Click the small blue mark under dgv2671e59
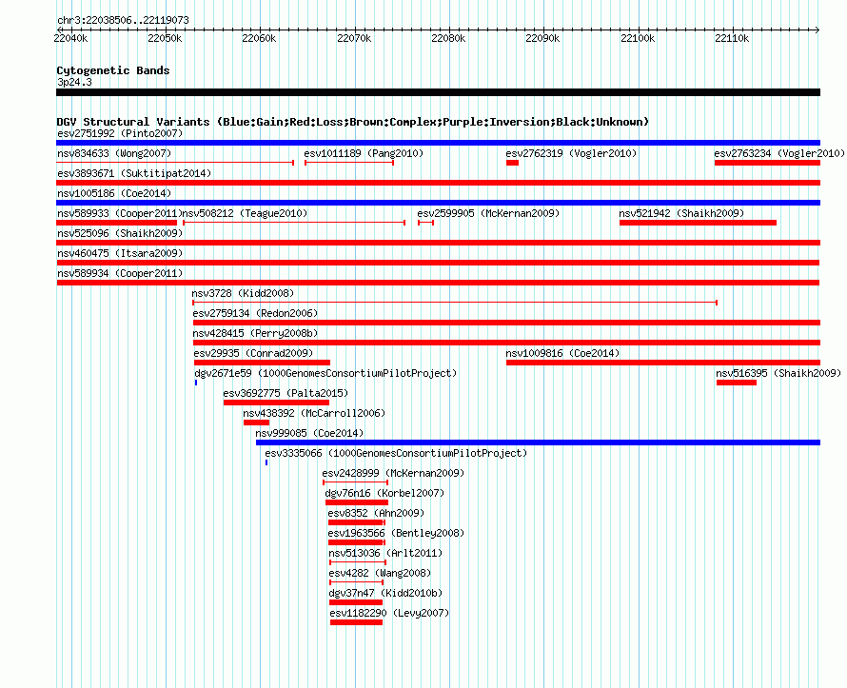Viewport: 847px width, 688px height. pos(196,383)
